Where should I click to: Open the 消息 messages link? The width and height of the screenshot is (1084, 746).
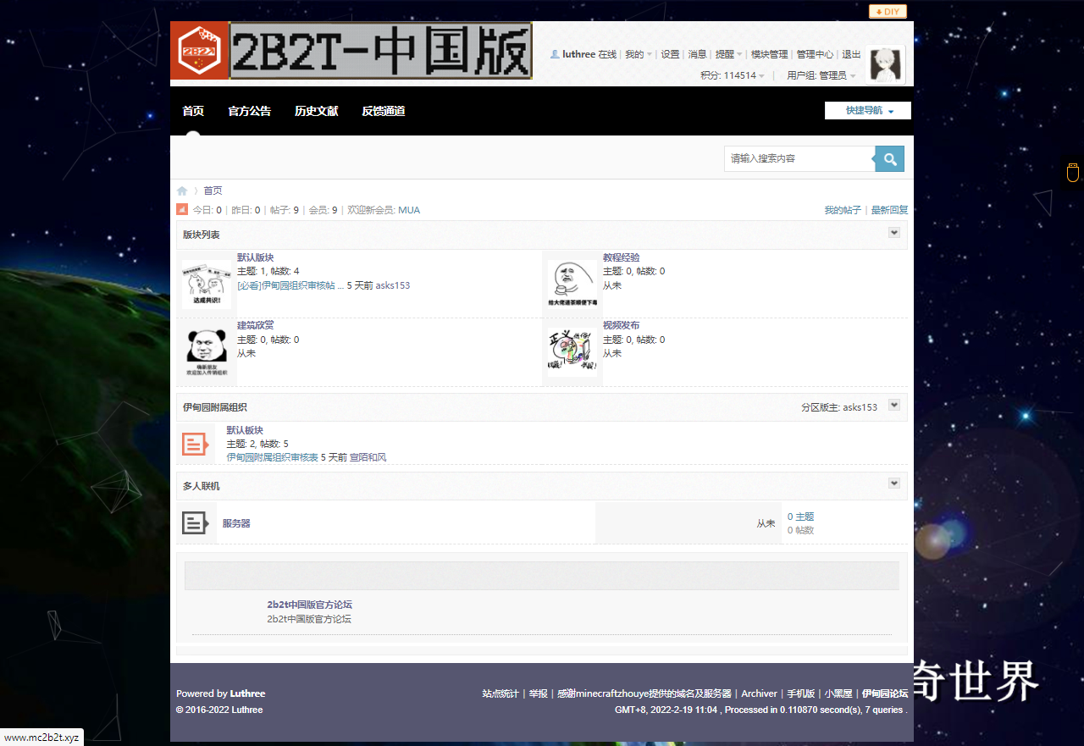[697, 54]
